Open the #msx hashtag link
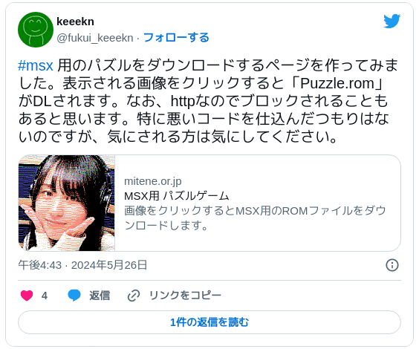The image size is (419, 349). 36,65
